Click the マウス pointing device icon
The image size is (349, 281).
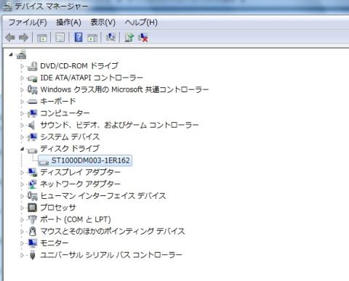coord(32,232)
